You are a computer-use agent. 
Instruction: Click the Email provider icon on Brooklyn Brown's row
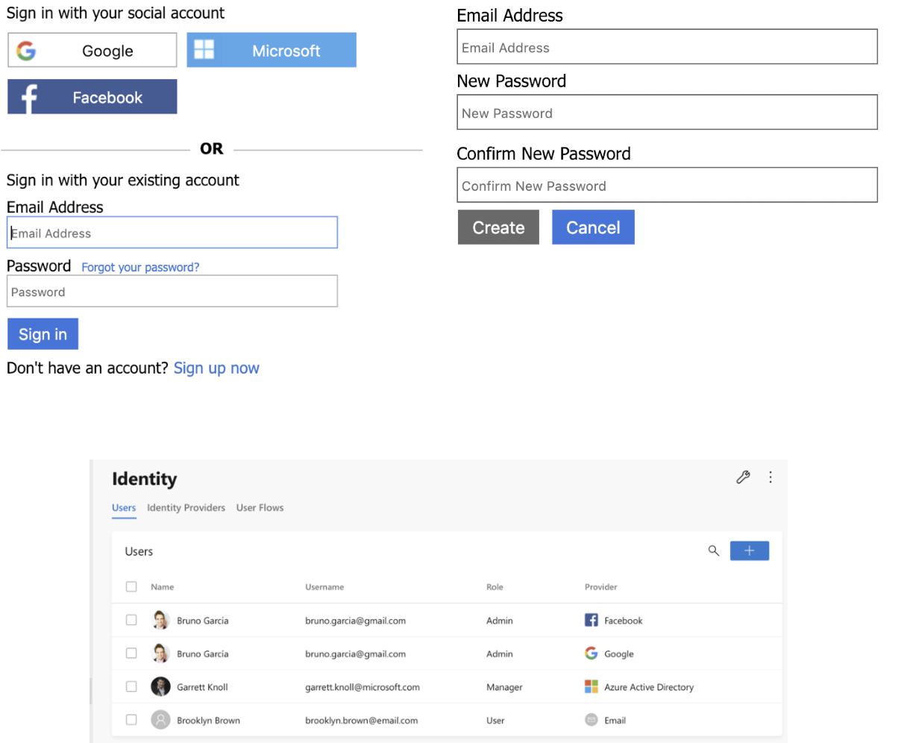(590, 720)
